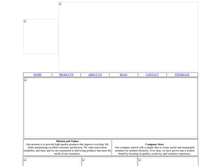Click the paragraph starting "Our mission is to provide"

[67, 149]
